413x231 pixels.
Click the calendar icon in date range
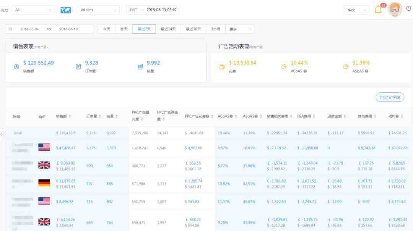point(10,29)
